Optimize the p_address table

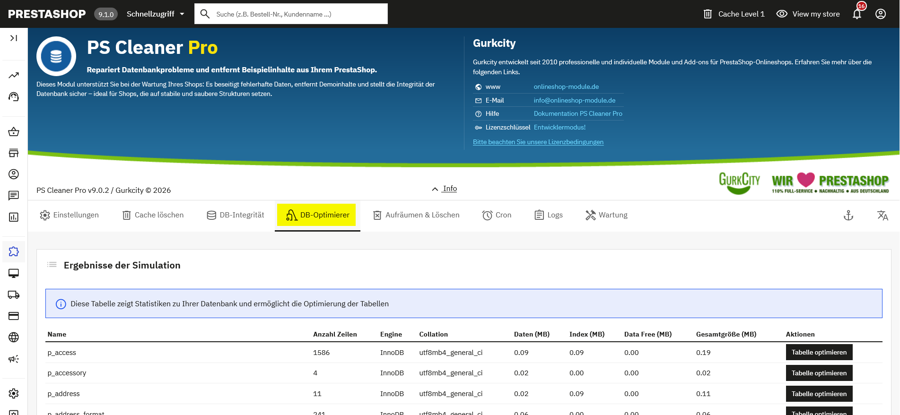click(x=819, y=394)
